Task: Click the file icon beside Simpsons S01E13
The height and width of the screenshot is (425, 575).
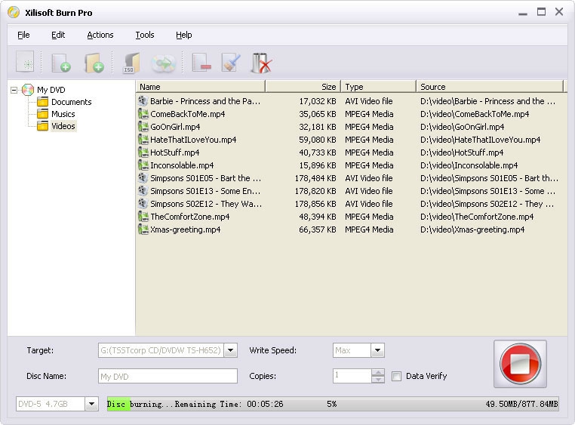Action: (x=143, y=191)
